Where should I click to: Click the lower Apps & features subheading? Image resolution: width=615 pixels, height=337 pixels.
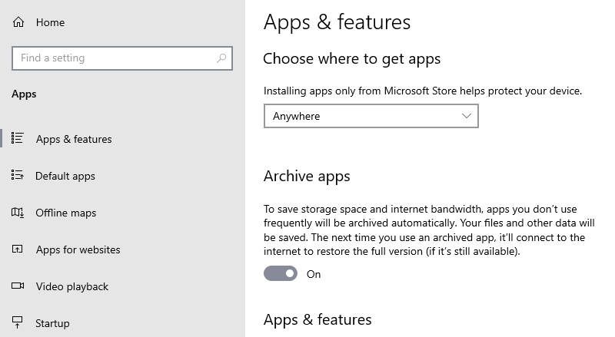tap(317, 320)
